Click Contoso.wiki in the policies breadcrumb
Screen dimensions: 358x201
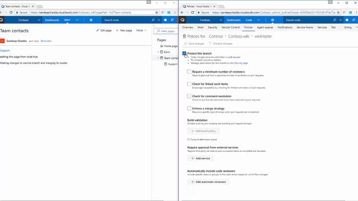coord(239,36)
